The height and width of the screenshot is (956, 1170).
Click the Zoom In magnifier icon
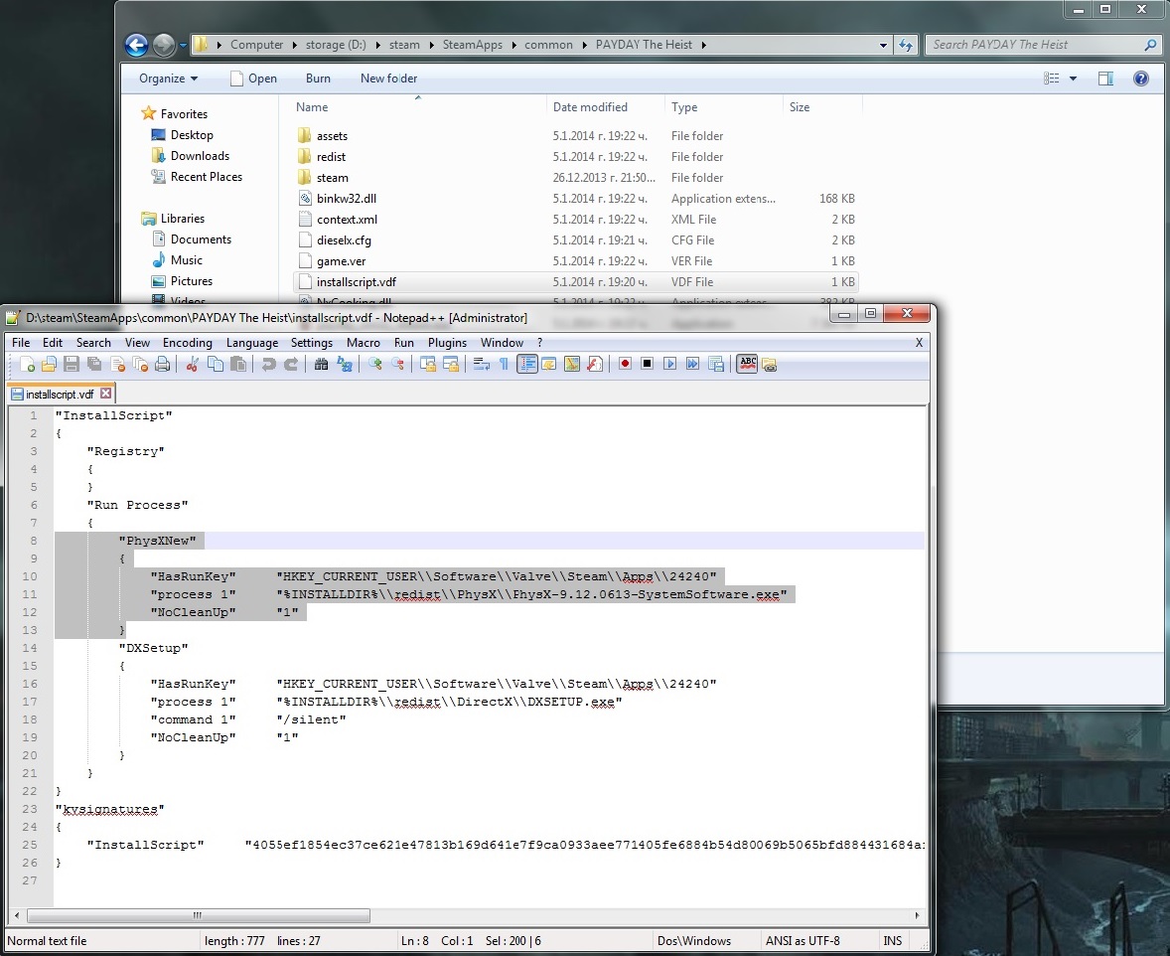[x=374, y=364]
